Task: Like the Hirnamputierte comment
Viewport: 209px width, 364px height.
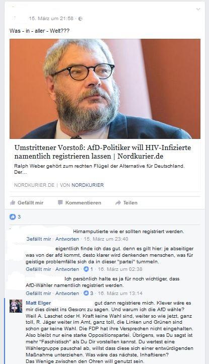Action: coord(39,239)
